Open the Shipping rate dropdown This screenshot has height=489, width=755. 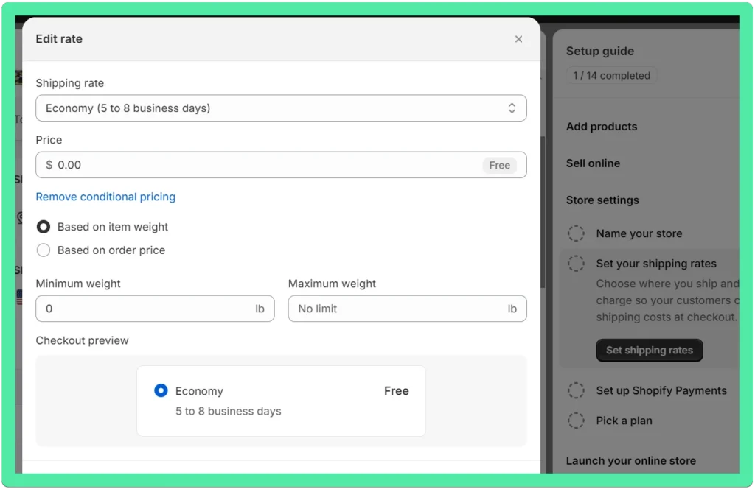(281, 108)
